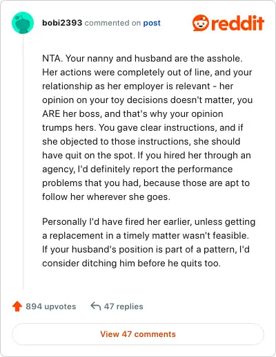Click the sentence "If you hired her through an"
276x357 pixels.
tap(194, 155)
